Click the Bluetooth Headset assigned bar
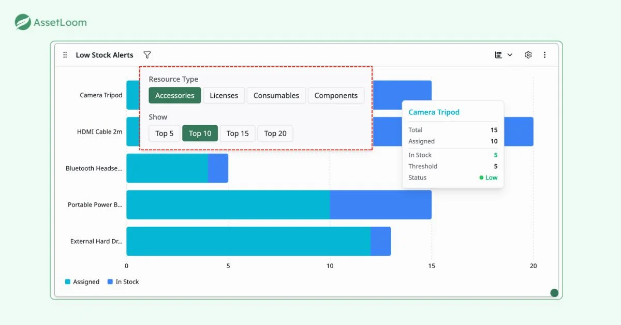This screenshot has width=621, height=325. [167, 168]
